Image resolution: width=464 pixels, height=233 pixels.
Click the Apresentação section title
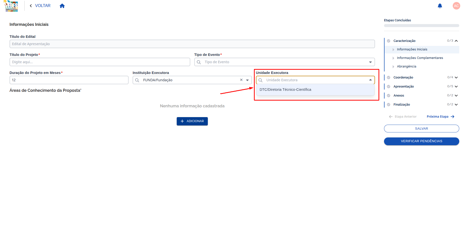(404, 87)
